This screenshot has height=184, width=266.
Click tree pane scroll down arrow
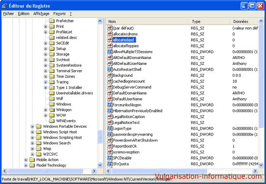tap(100, 165)
